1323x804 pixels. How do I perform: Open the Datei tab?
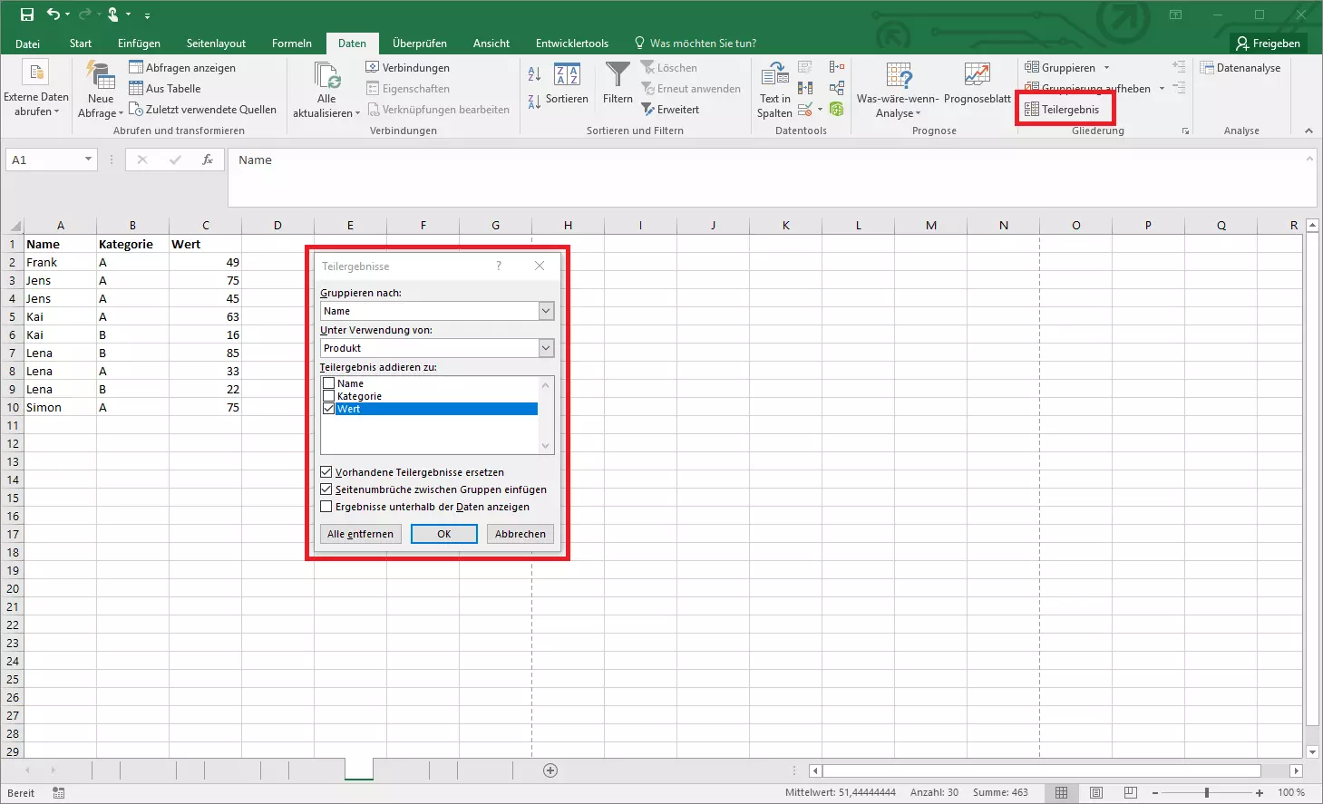tap(27, 43)
